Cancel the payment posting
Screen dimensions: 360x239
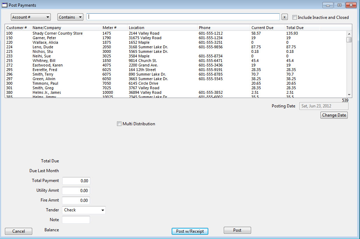pyautogui.click(x=19, y=231)
